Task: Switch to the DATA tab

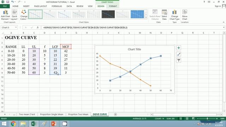Action: click(x=69, y=6)
